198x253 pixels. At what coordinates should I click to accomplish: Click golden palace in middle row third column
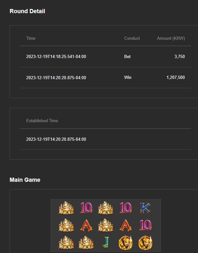click(x=106, y=225)
